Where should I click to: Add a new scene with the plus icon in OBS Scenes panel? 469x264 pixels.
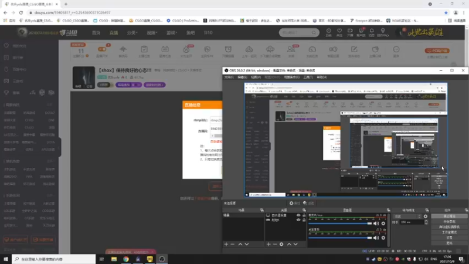226,244
